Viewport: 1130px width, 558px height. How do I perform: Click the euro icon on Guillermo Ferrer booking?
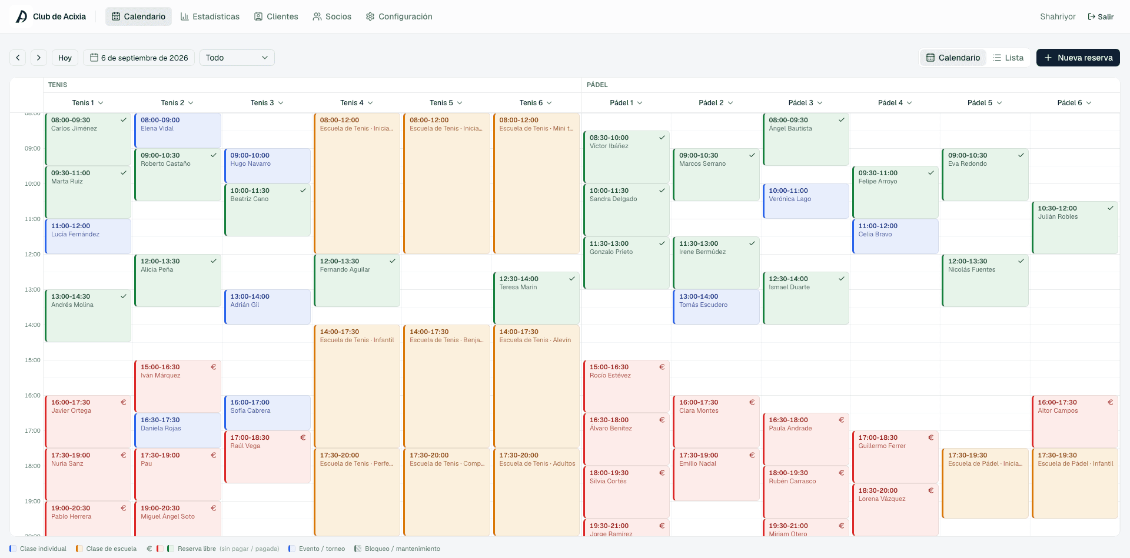(x=931, y=437)
